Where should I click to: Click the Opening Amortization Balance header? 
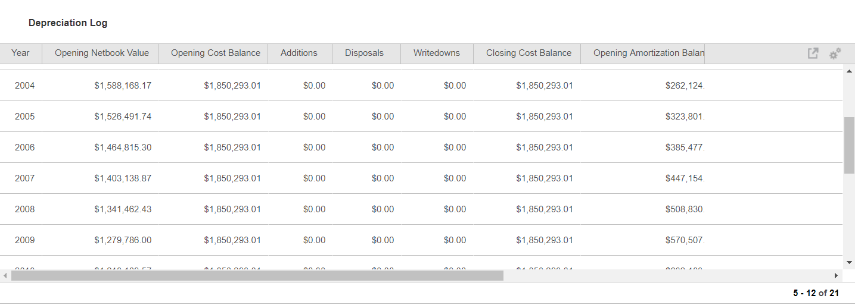[648, 53]
